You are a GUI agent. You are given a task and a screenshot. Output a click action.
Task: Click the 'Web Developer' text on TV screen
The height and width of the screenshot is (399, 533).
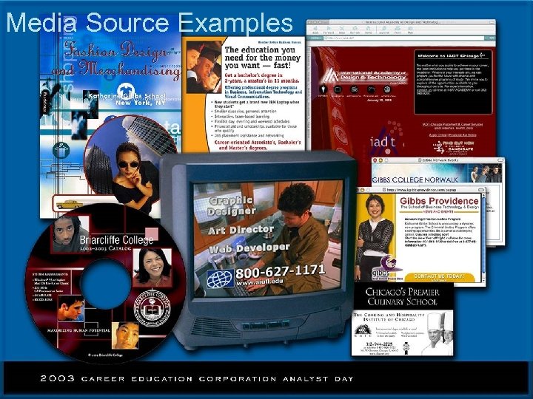[x=249, y=248]
